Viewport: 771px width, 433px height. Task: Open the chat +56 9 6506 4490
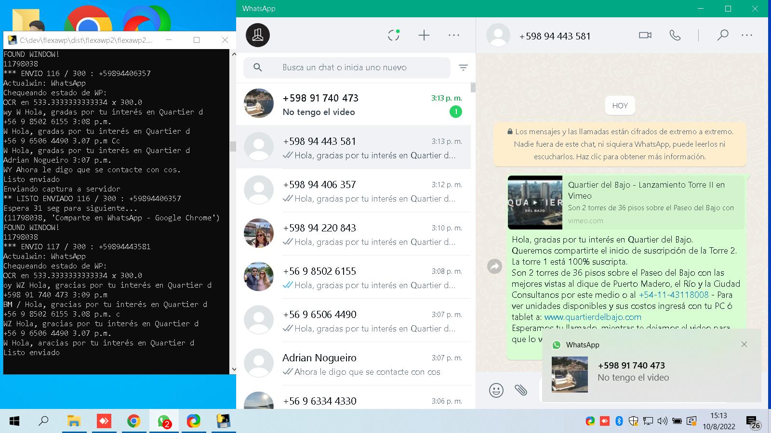tap(353, 320)
